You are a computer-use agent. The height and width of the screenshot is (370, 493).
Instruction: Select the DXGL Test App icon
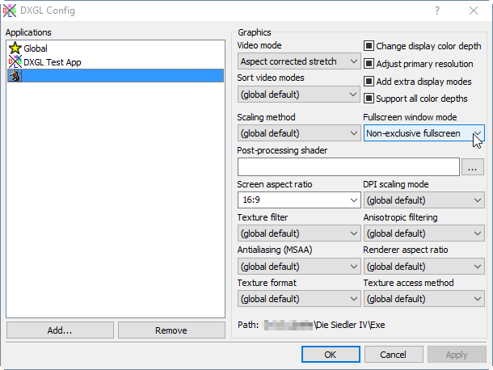[15, 62]
